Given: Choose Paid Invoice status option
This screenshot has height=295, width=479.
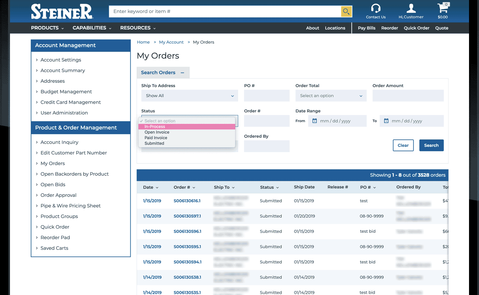Looking at the screenshot, I should click(x=187, y=138).
